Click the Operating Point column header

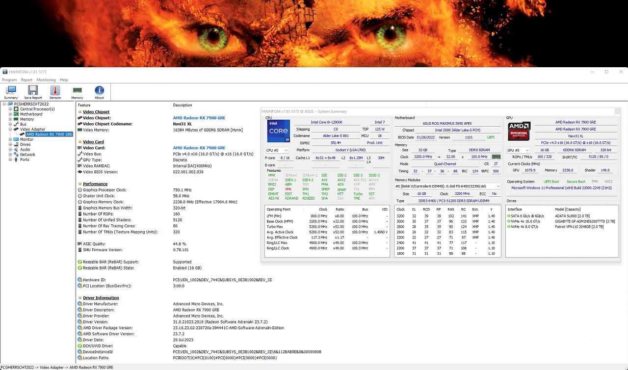point(278,209)
